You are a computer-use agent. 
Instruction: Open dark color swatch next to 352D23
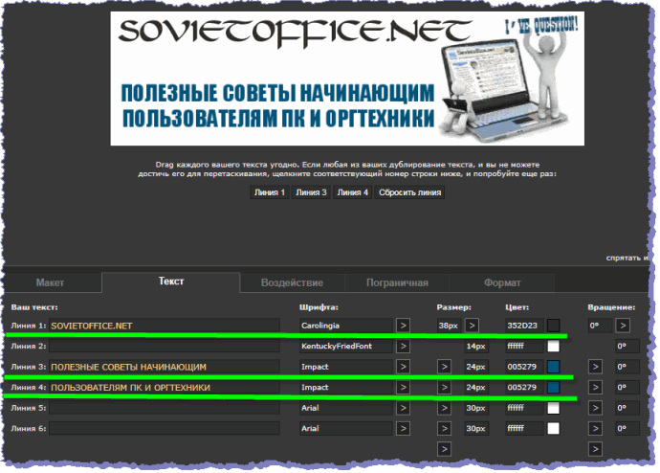pyautogui.click(x=553, y=326)
